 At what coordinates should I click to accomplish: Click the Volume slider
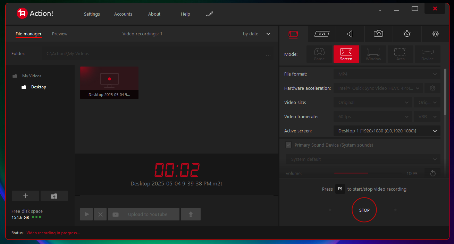(368, 173)
